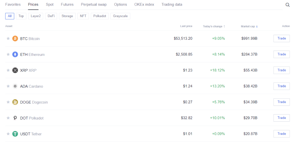Sort by Today's change column
The width and height of the screenshot is (299, 144).
click(x=214, y=26)
